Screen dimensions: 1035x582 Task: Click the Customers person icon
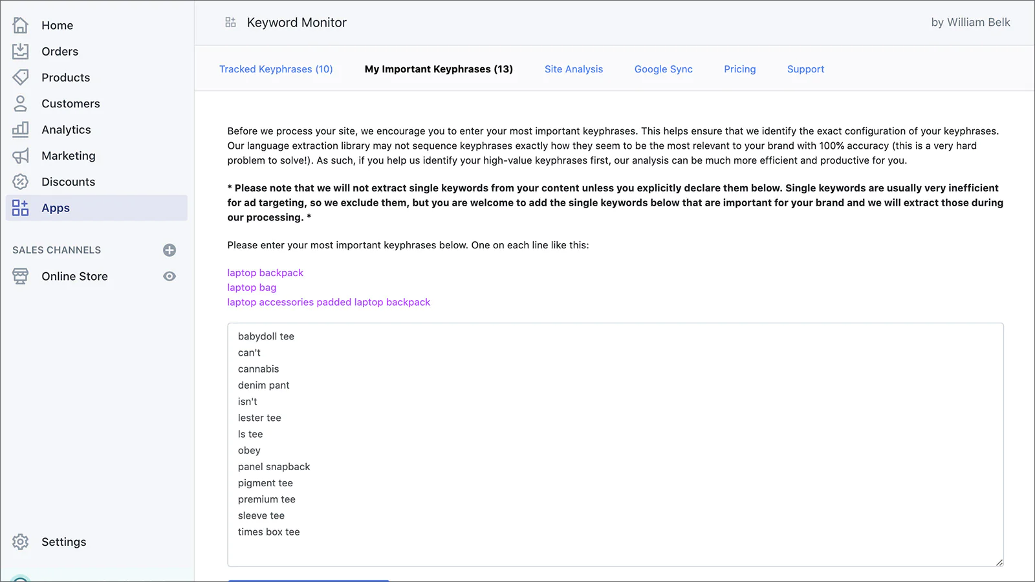pyautogui.click(x=21, y=103)
